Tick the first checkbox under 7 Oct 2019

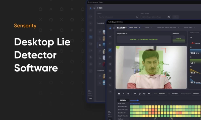click(x=100, y=32)
